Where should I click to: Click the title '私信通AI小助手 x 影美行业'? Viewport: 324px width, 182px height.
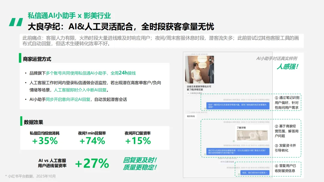pyautogui.click(x=69, y=16)
